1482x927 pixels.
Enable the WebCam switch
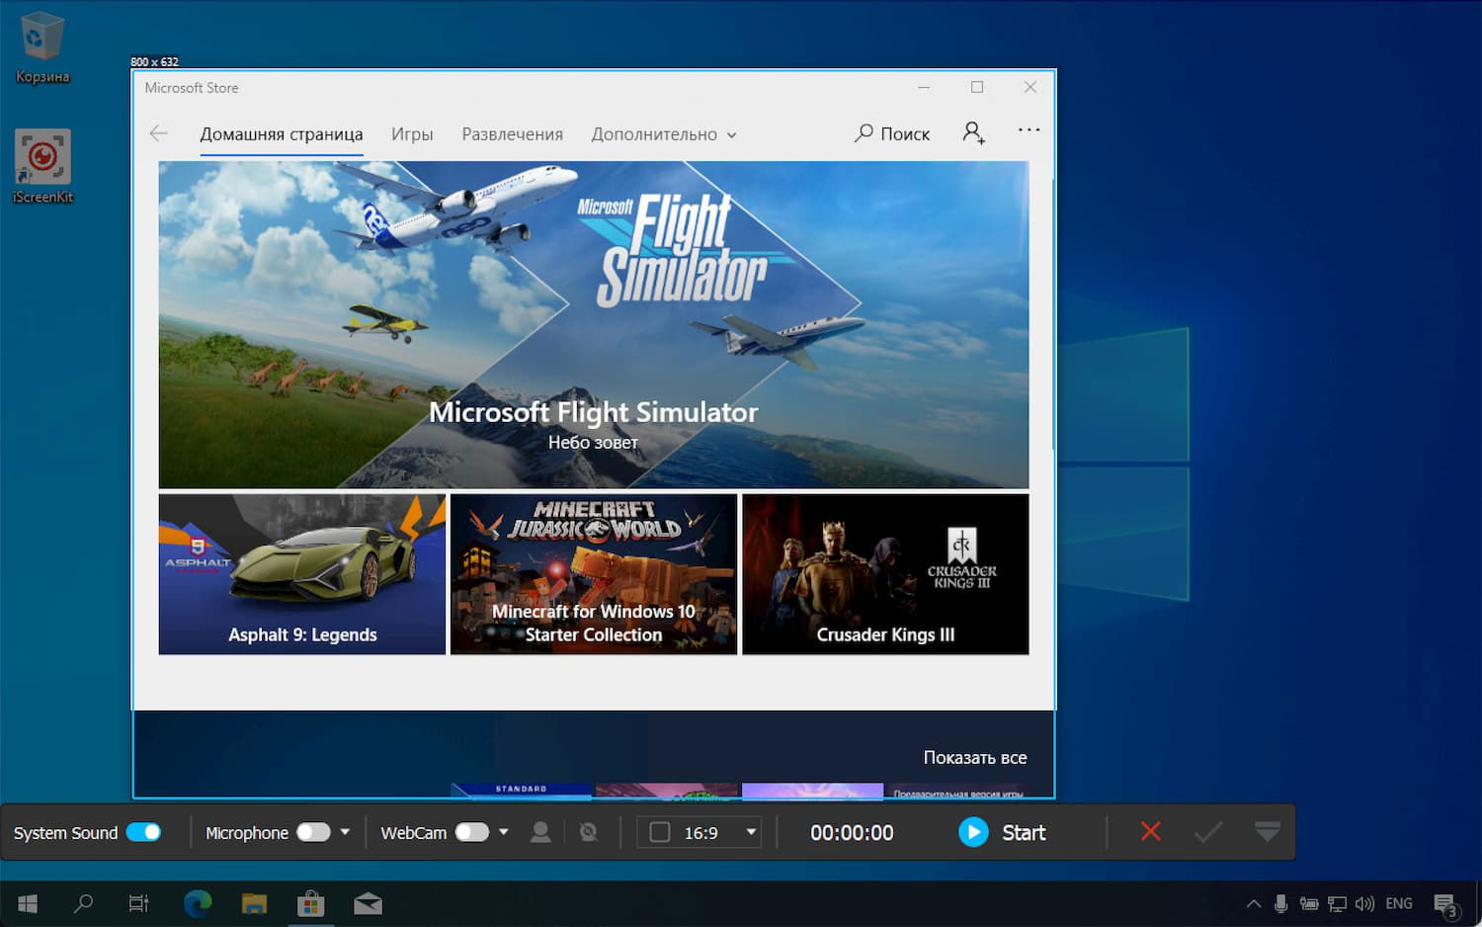point(472,832)
